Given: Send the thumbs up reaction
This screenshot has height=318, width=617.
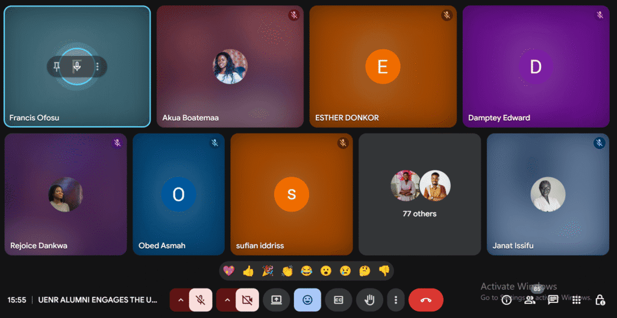Looking at the screenshot, I should click(248, 271).
